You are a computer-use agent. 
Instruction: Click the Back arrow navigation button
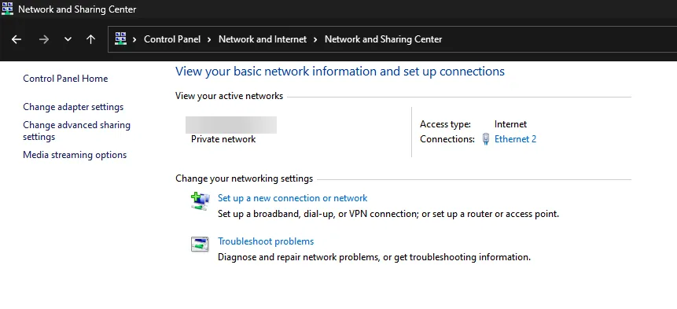click(17, 39)
